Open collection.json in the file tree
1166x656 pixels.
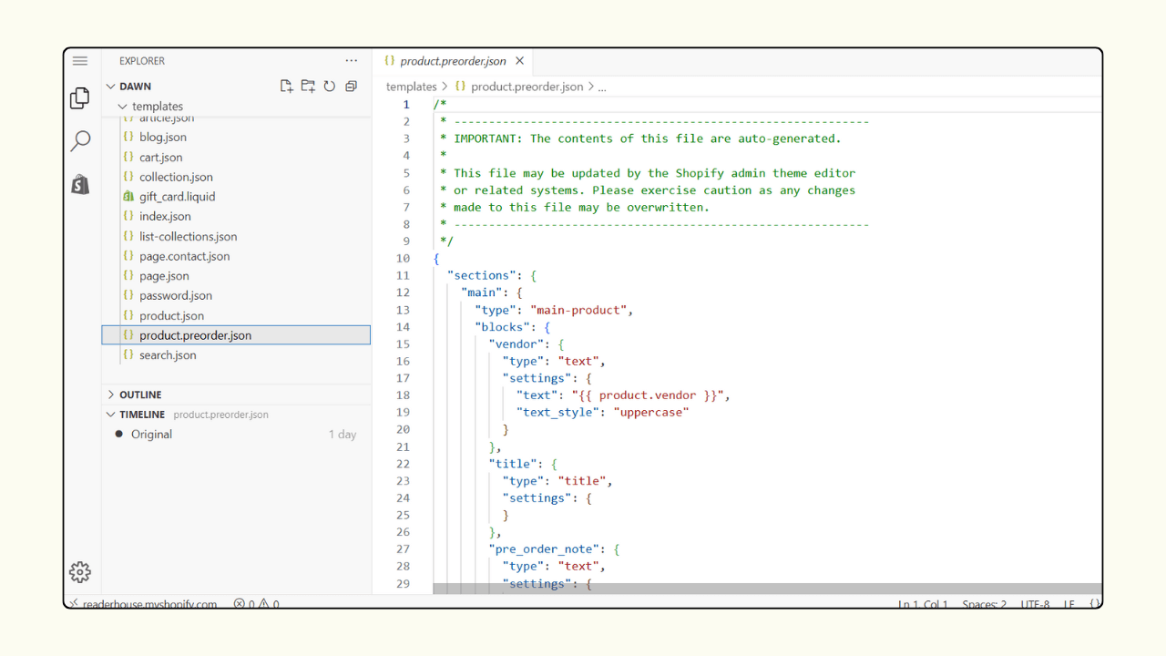[176, 178]
